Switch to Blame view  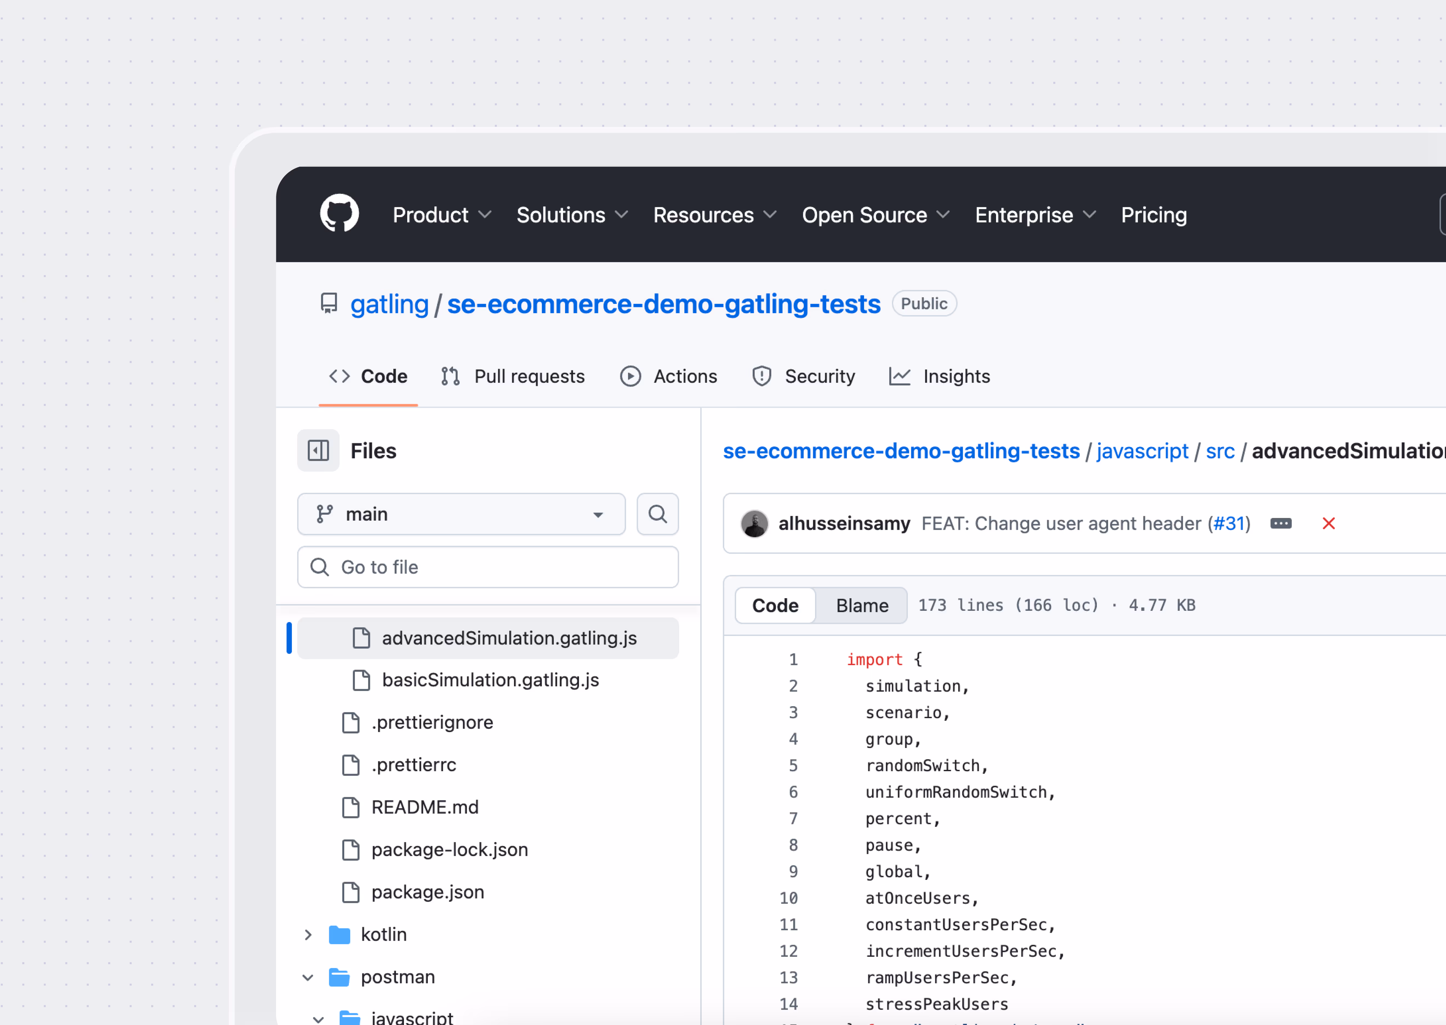click(x=861, y=606)
